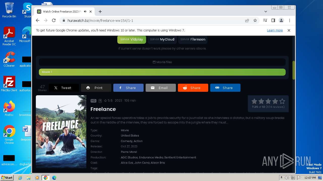Rate one star in the rating widget
Viewport: 323px width, 181px height.
click(x=254, y=101)
